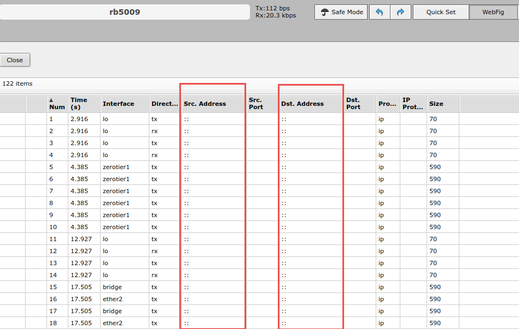Click time 12.927 in row 11
Viewport: 519px width, 329px height.
(x=81, y=239)
